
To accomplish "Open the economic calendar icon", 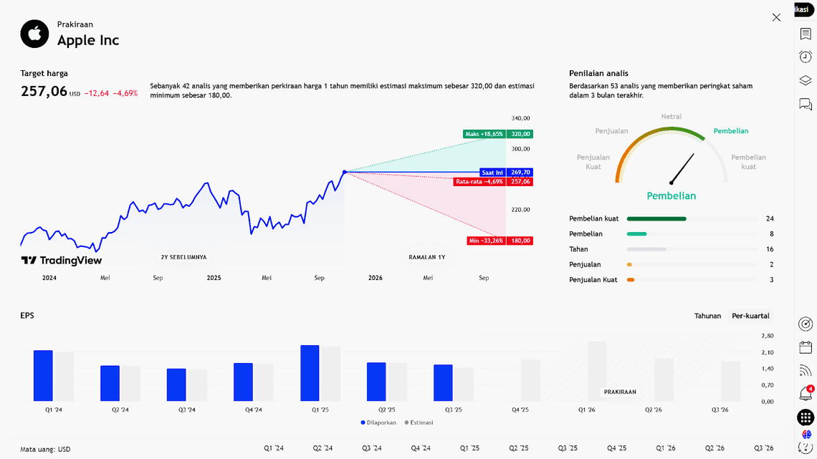I will [806, 347].
